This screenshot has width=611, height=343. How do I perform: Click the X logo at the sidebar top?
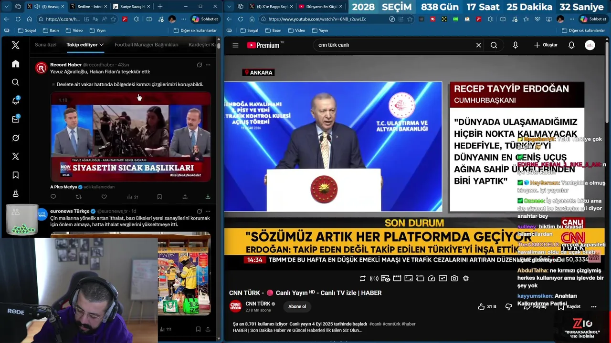[16, 45]
